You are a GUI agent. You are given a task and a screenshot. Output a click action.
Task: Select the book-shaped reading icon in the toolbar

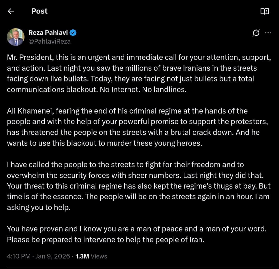click(265, 11)
